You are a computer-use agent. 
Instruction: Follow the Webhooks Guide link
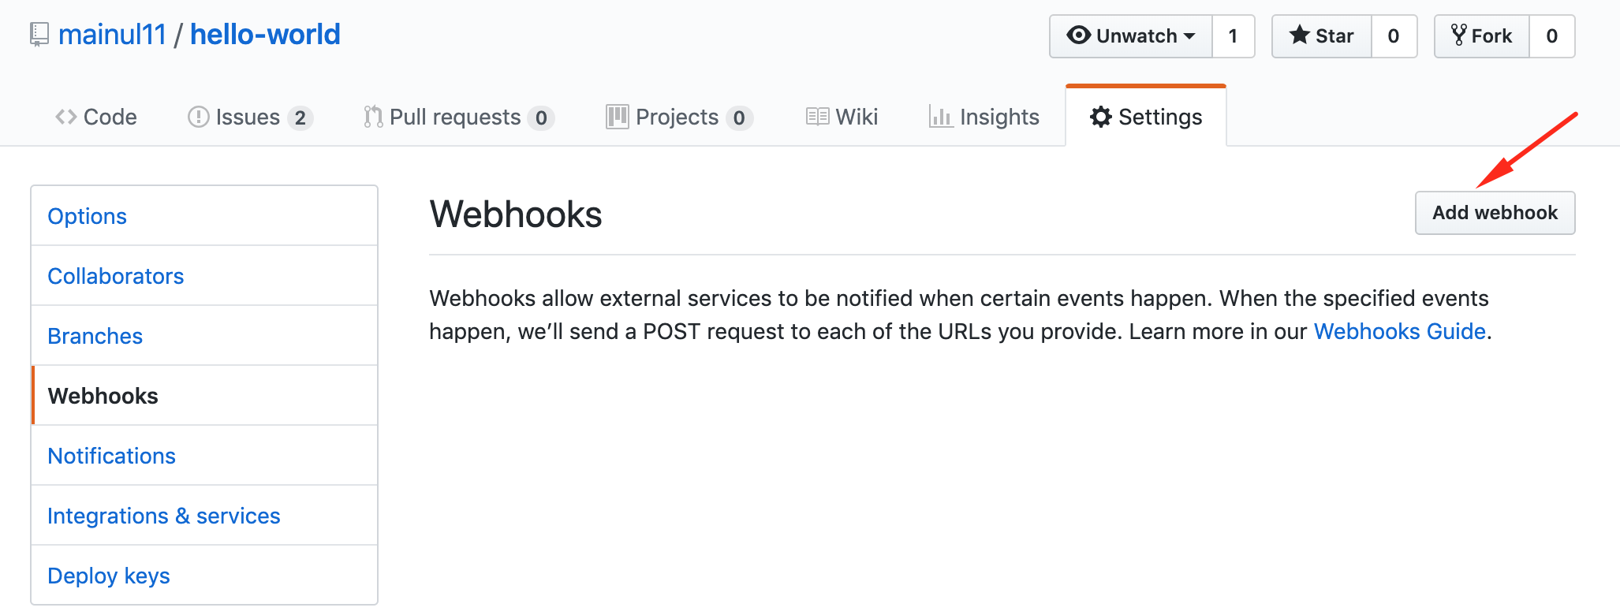point(1400,331)
